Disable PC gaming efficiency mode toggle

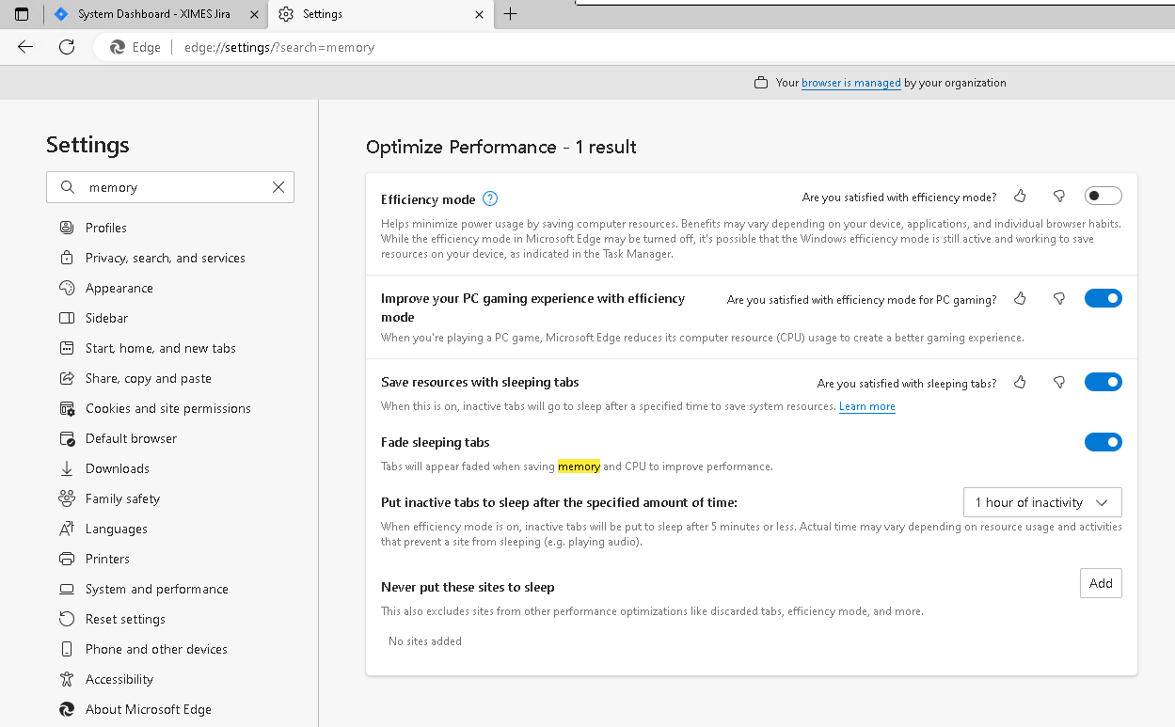coord(1104,298)
